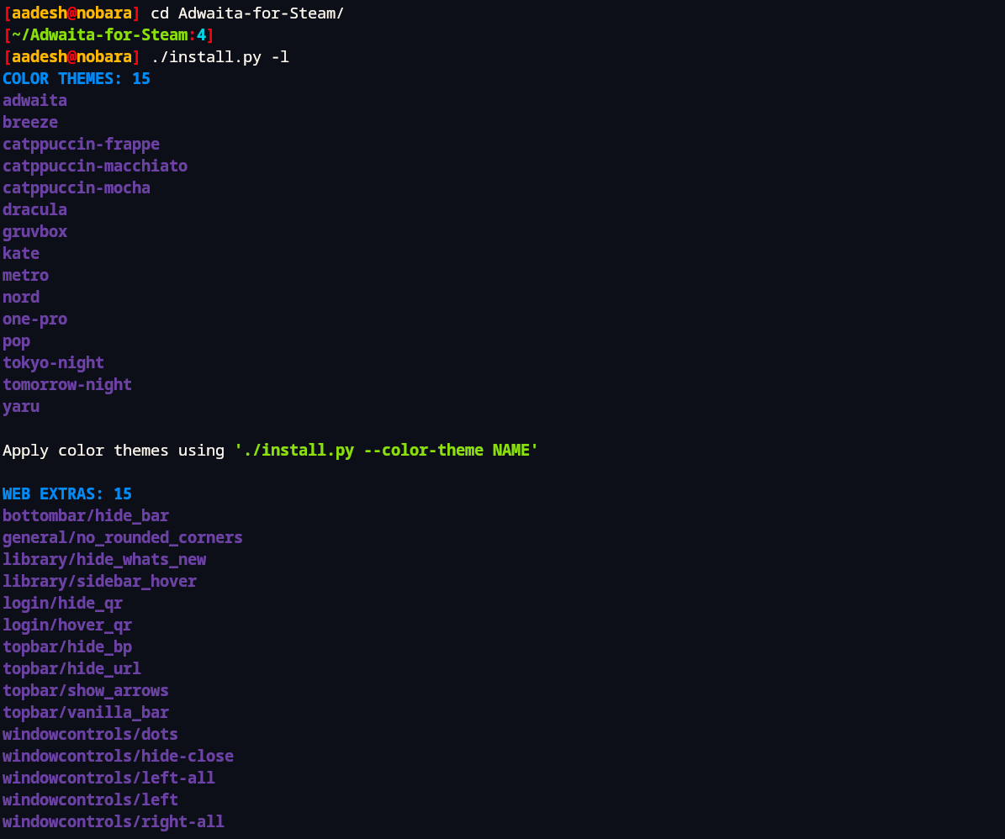Click 'general/no_rounded_corners' entry
The width and height of the screenshot is (1005, 839).
coord(123,537)
